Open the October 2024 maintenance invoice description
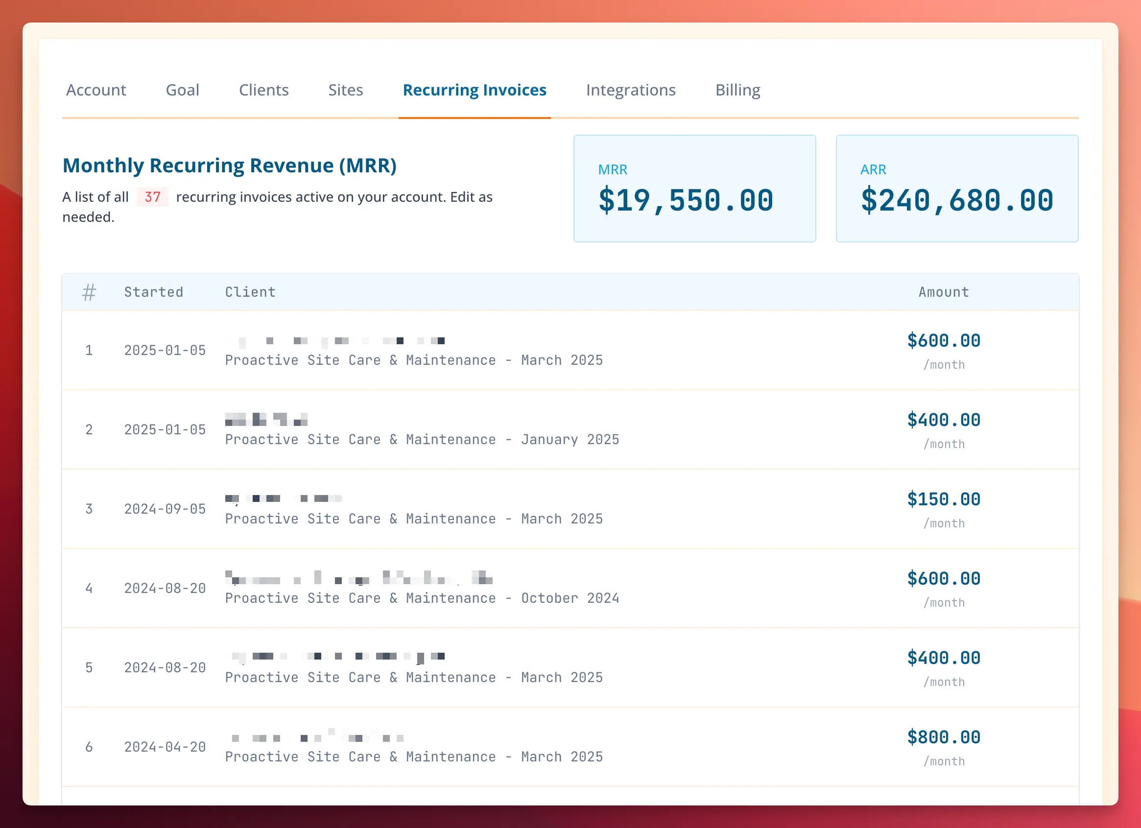 pyautogui.click(x=422, y=598)
